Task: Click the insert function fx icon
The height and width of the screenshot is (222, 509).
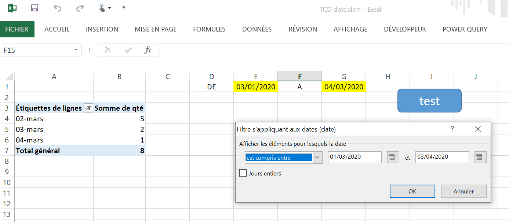Action: (148, 50)
